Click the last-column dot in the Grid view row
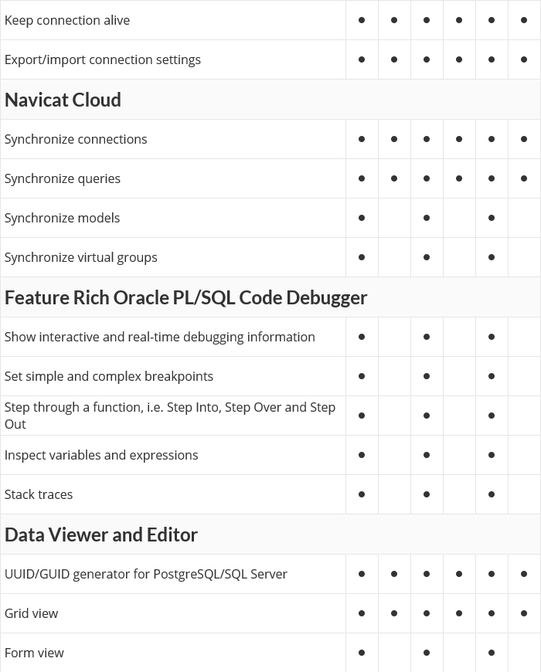This screenshot has width=541, height=672. (524, 613)
